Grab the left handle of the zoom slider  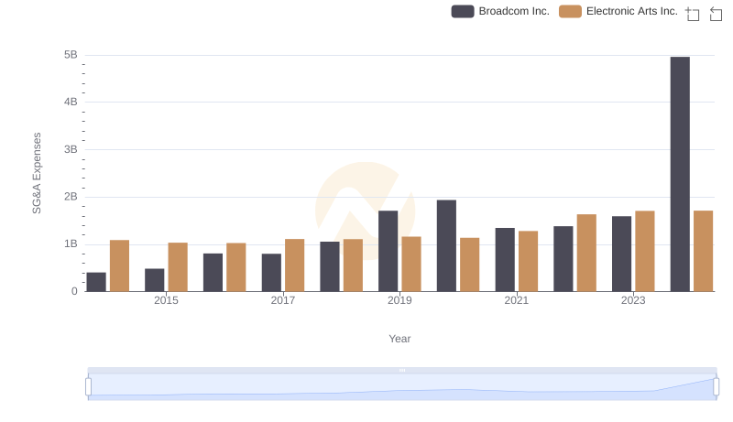click(x=88, y=386)
